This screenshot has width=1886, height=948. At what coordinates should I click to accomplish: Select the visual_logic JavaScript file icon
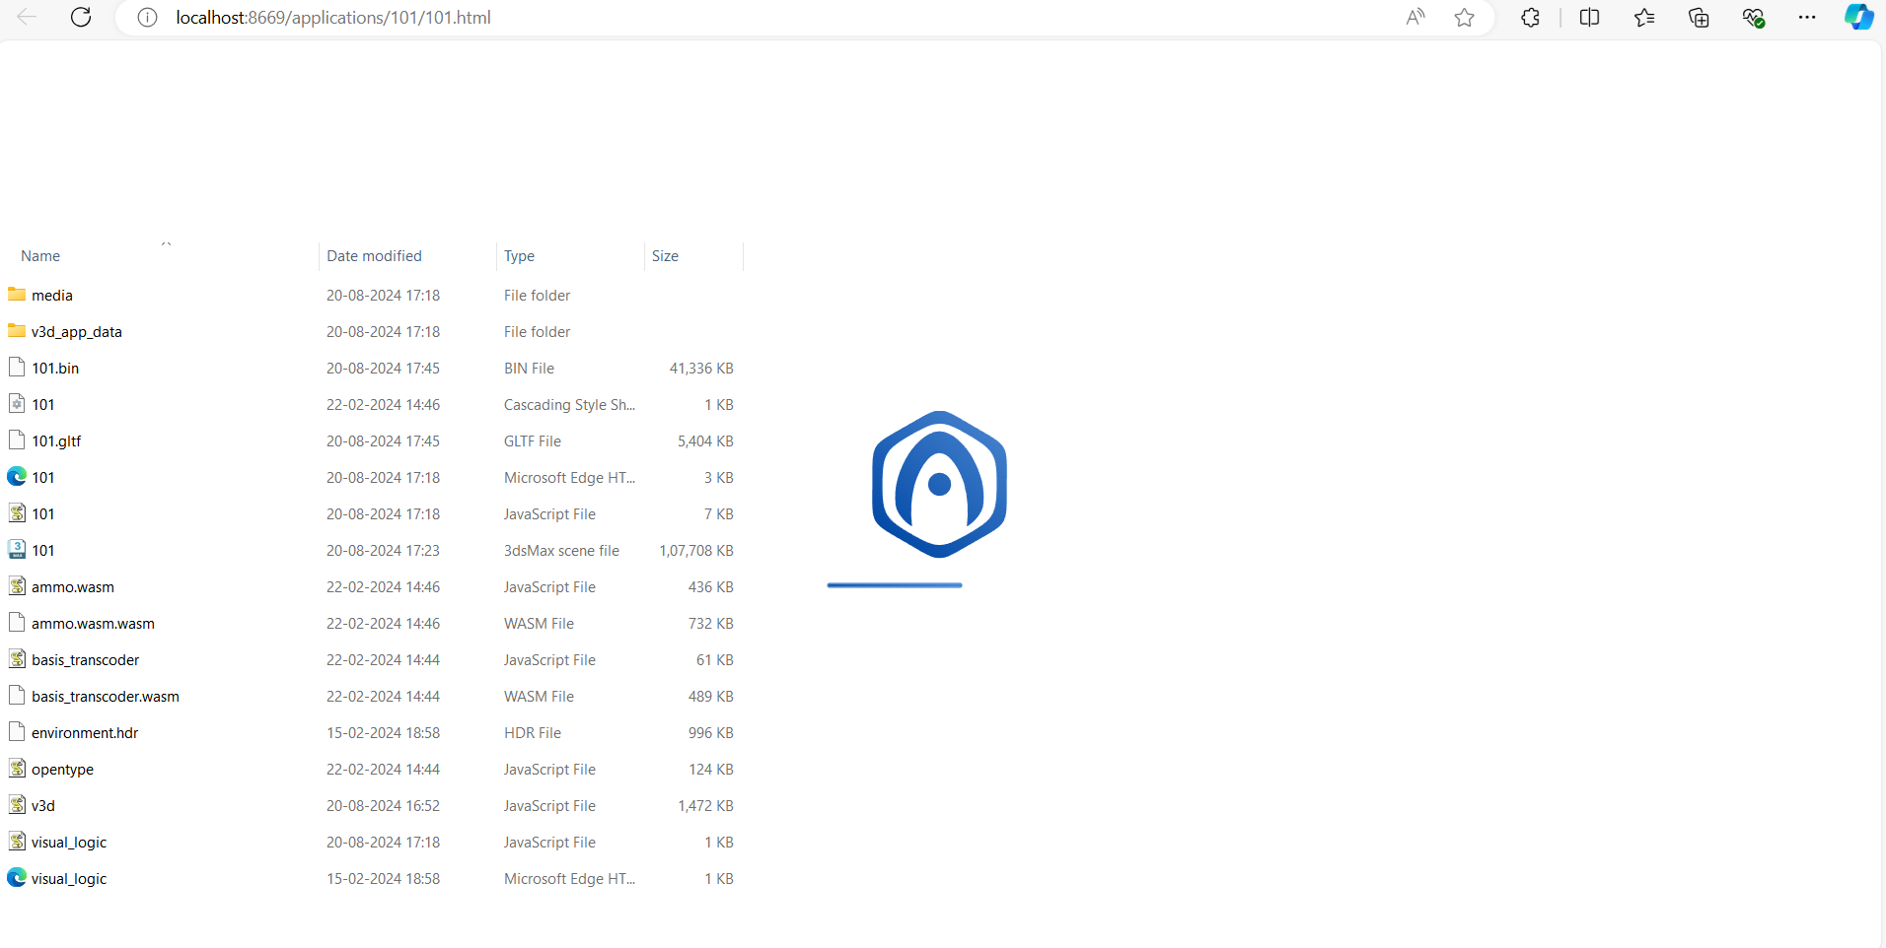click(x=17, y=842)
